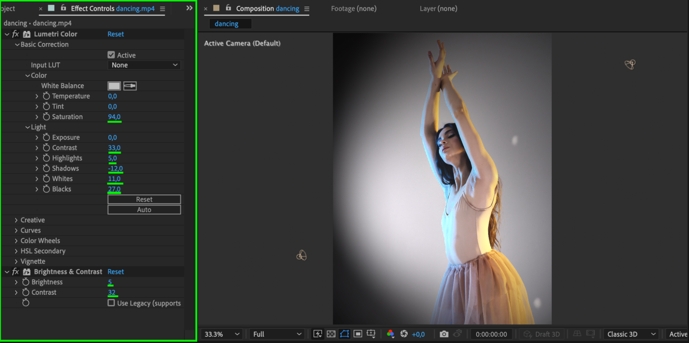Click the White Balance color swatch
This screenshot has width=689, height=343.
point(114,86)
